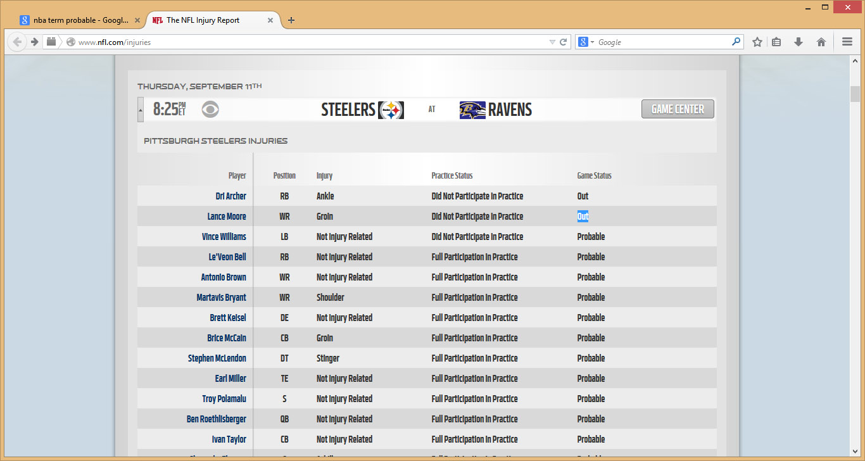This screenshot has height=461, width=865.
Task: Click the site identity globe icon
Action: pos(71,42)
